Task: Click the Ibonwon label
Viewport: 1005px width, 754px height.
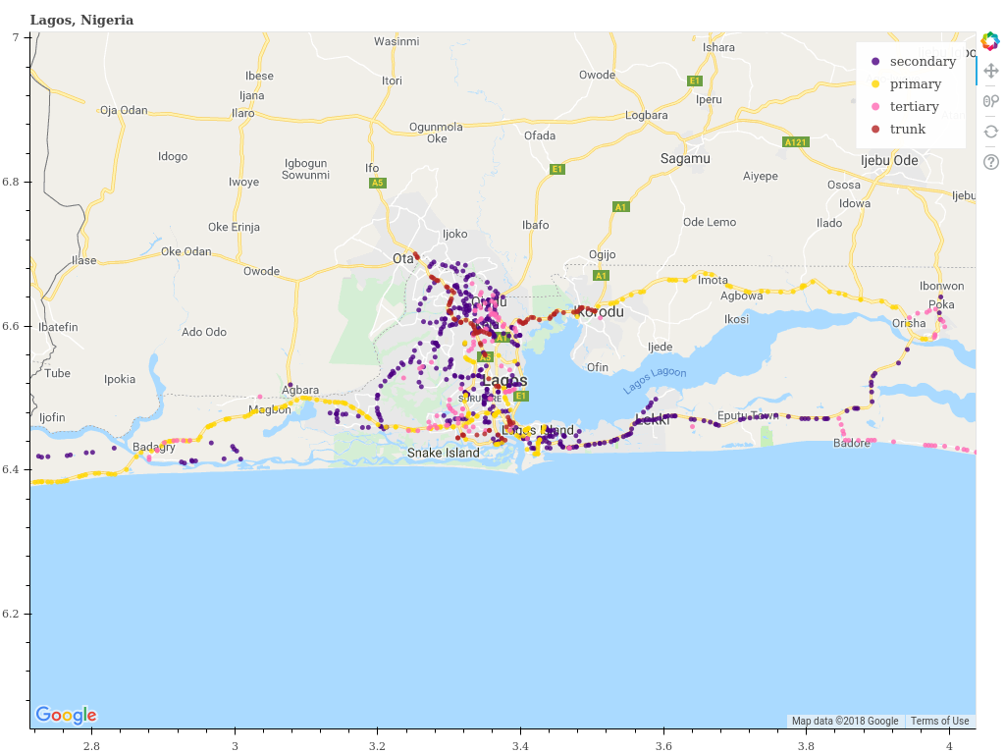Action: click(941, 286)
